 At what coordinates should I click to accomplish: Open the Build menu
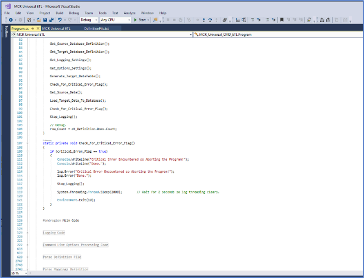[x=59, y=13]
